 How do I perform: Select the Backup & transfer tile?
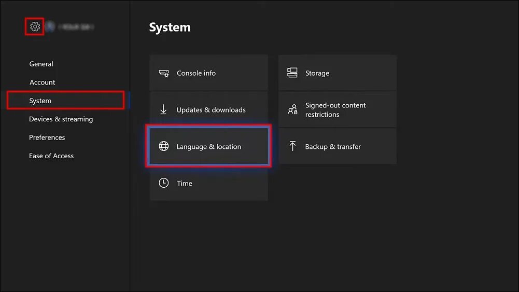[338, 146]
